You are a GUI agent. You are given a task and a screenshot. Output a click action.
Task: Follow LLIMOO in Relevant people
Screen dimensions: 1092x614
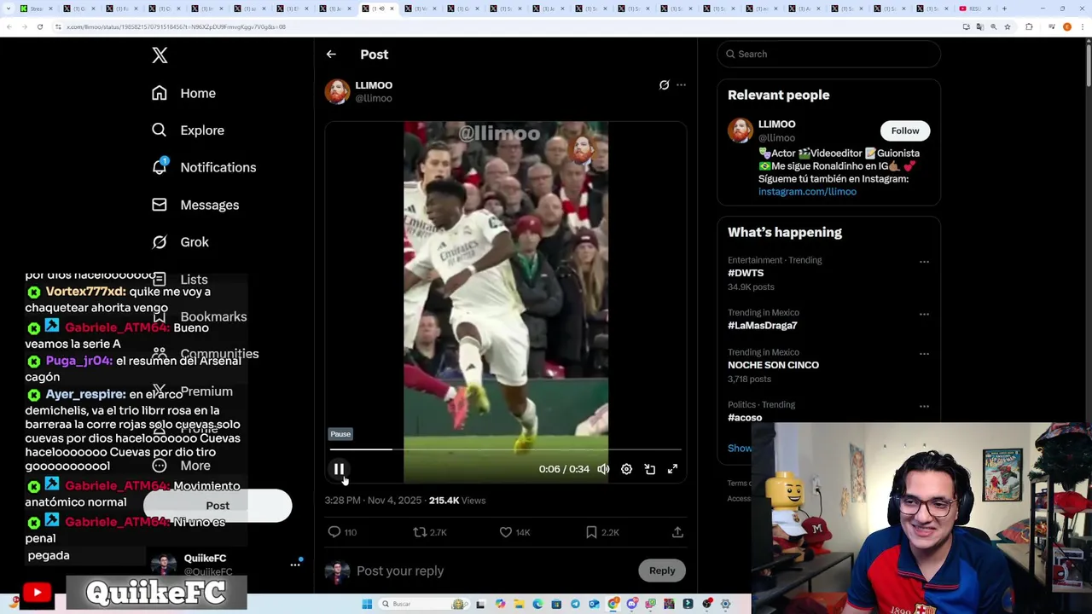click(x=905, y=130)
